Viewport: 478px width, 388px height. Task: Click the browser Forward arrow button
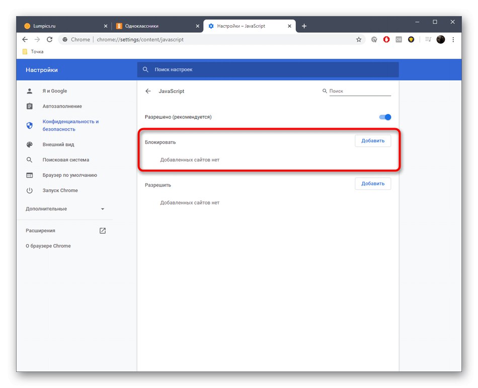click(37, 39)
